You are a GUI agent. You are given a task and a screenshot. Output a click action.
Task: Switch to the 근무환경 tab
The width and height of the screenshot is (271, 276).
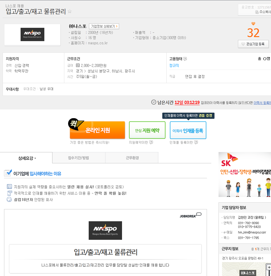(132, 158)
